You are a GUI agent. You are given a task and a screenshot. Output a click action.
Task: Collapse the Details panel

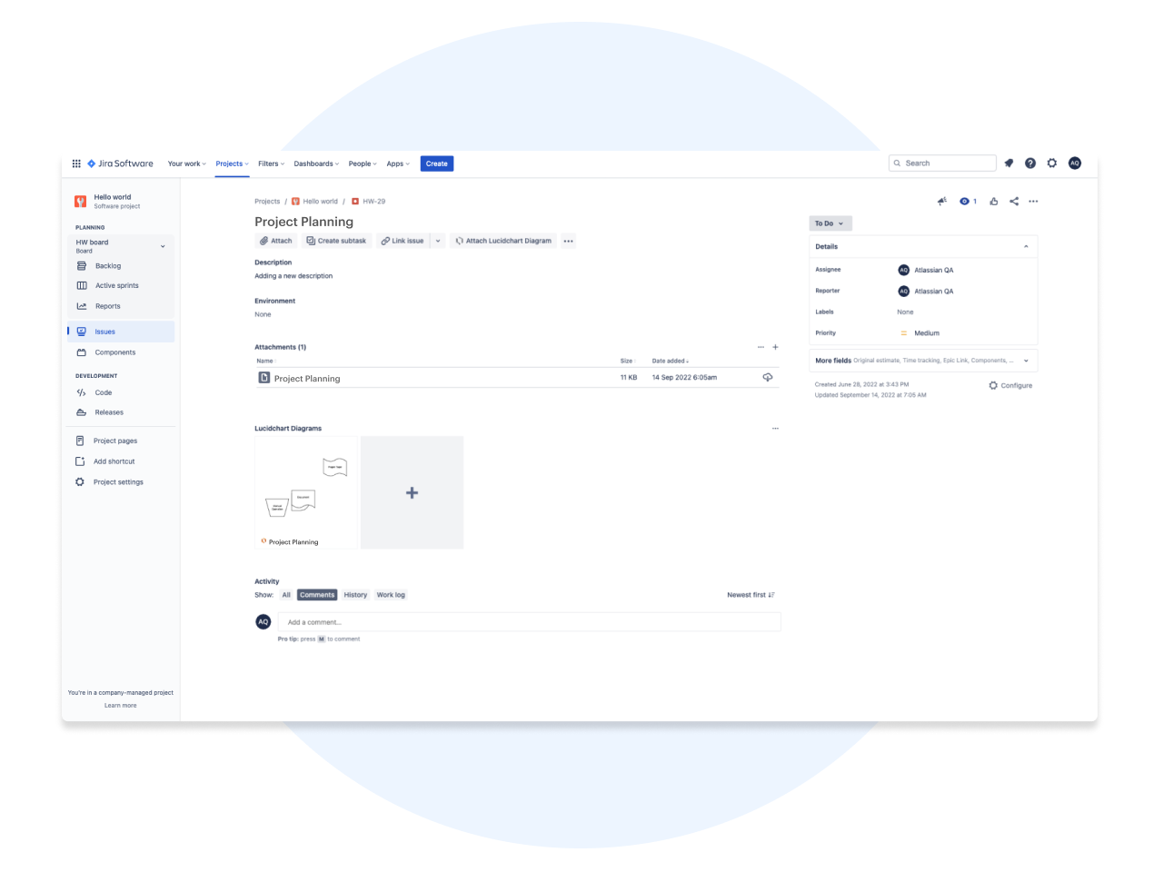(1026, 247)
